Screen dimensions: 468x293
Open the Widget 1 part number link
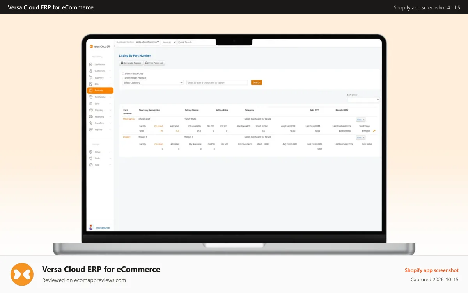coord(127,137)
